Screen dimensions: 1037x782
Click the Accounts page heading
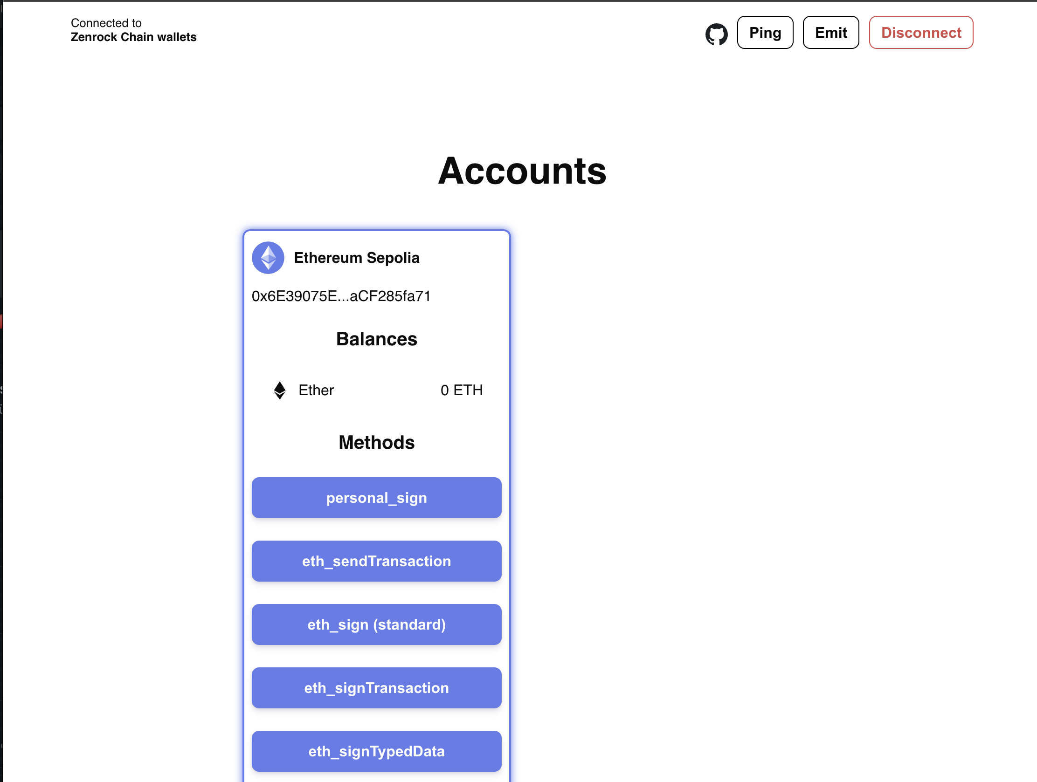pyautogui.click(x=522, y=171)
